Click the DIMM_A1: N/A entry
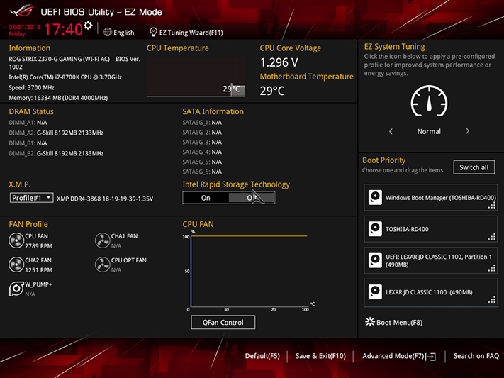This screenshot has width=504, height=378. point(28,123)
